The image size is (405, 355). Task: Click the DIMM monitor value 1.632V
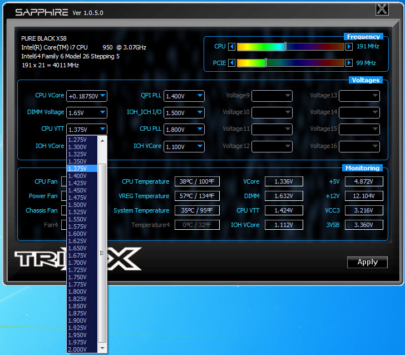tap(284, 196)
